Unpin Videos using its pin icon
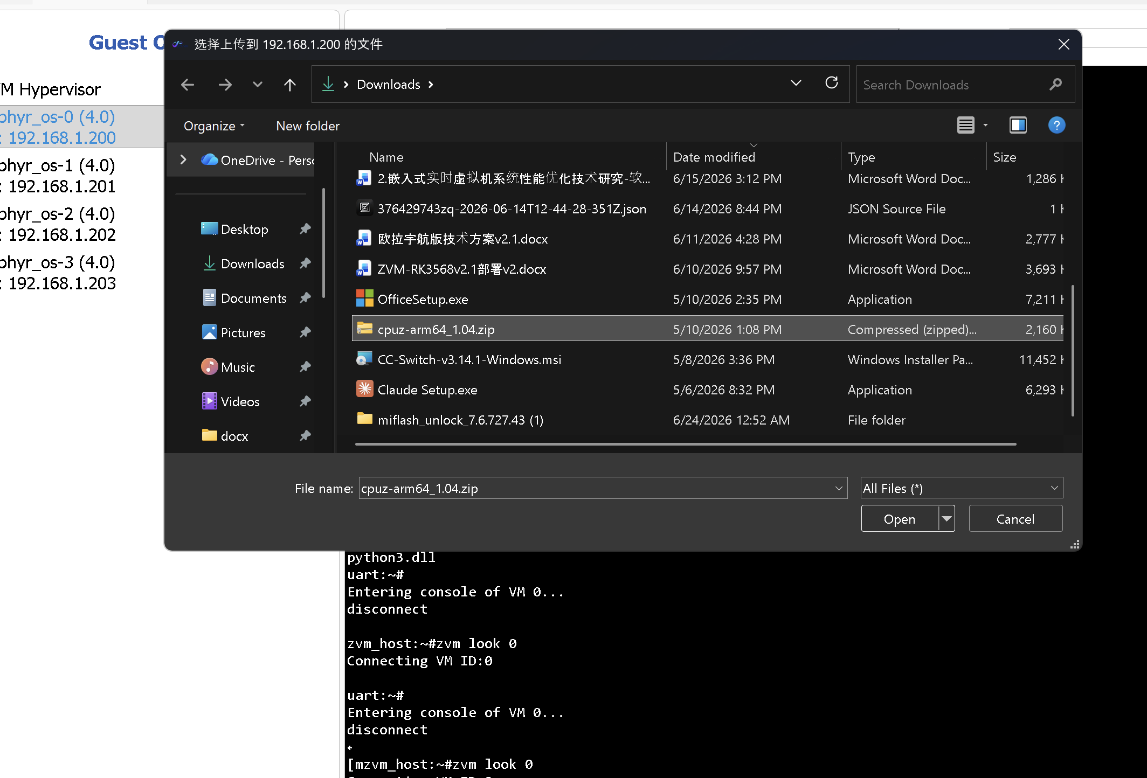The image size is (1147, 778). pyautogui.click(x=306, y=401)
